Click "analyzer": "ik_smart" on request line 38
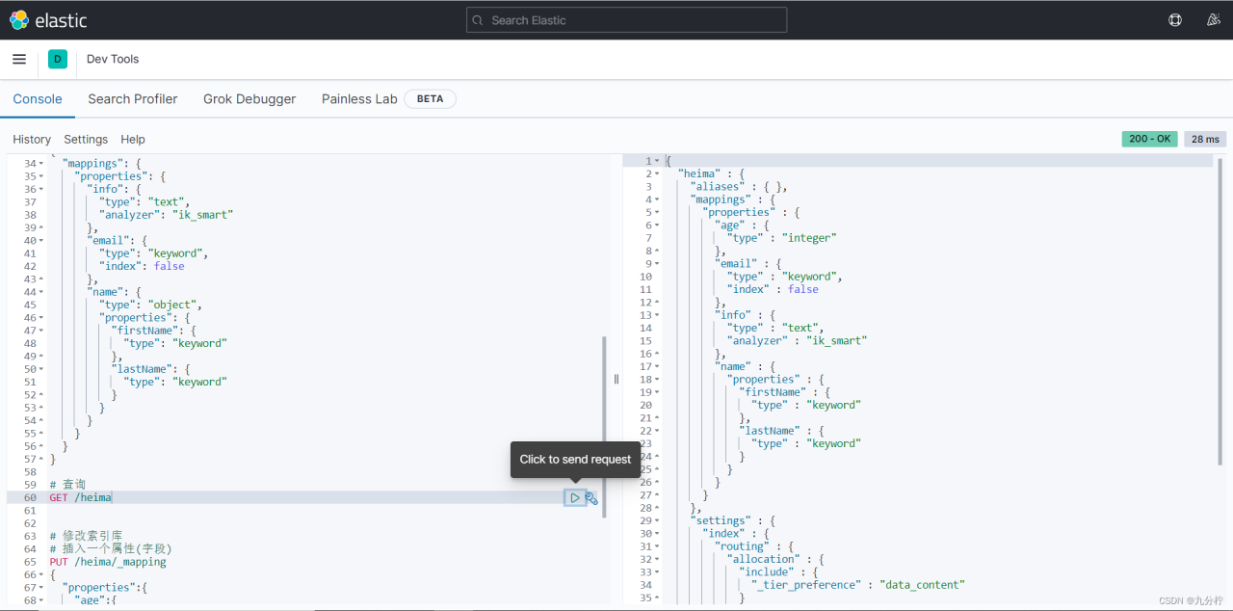The height and width of the screenshot is (611, 1233). pyautogui.click(x=166, y=215)
